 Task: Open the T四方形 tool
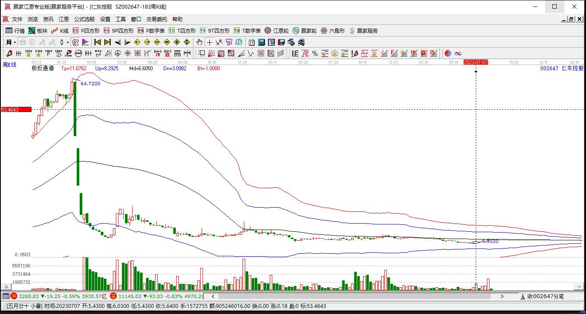point(182,31)
